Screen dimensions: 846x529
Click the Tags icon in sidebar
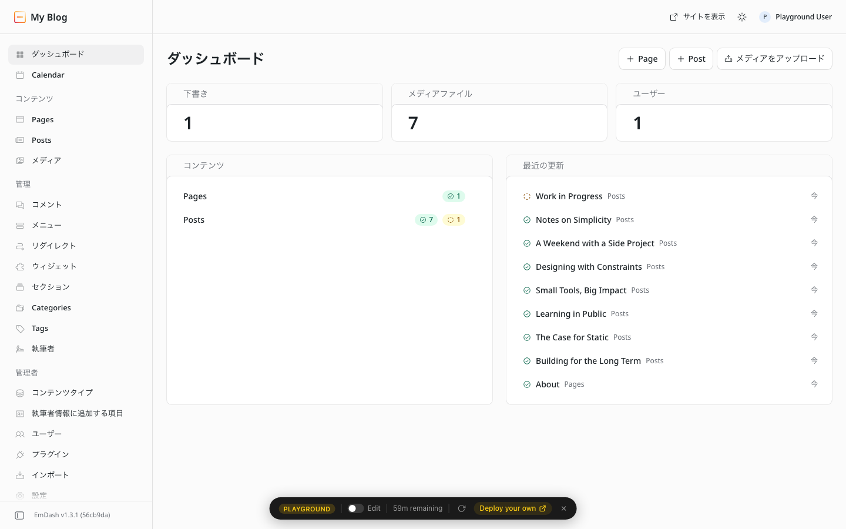(20, 329)
